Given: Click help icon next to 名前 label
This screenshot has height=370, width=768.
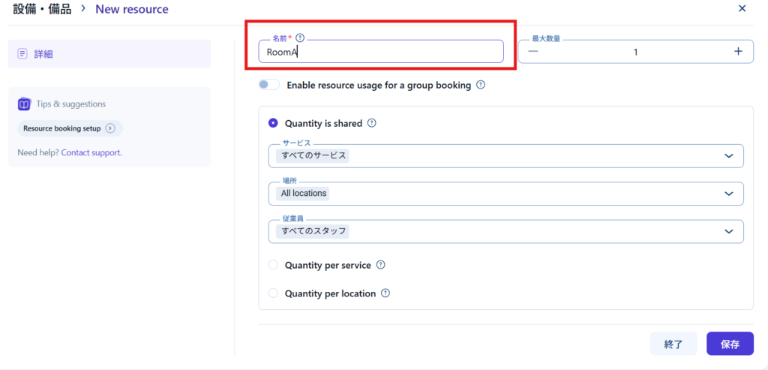Looking at the screenshot, I should pyautogui.click(x=300, y=38).
